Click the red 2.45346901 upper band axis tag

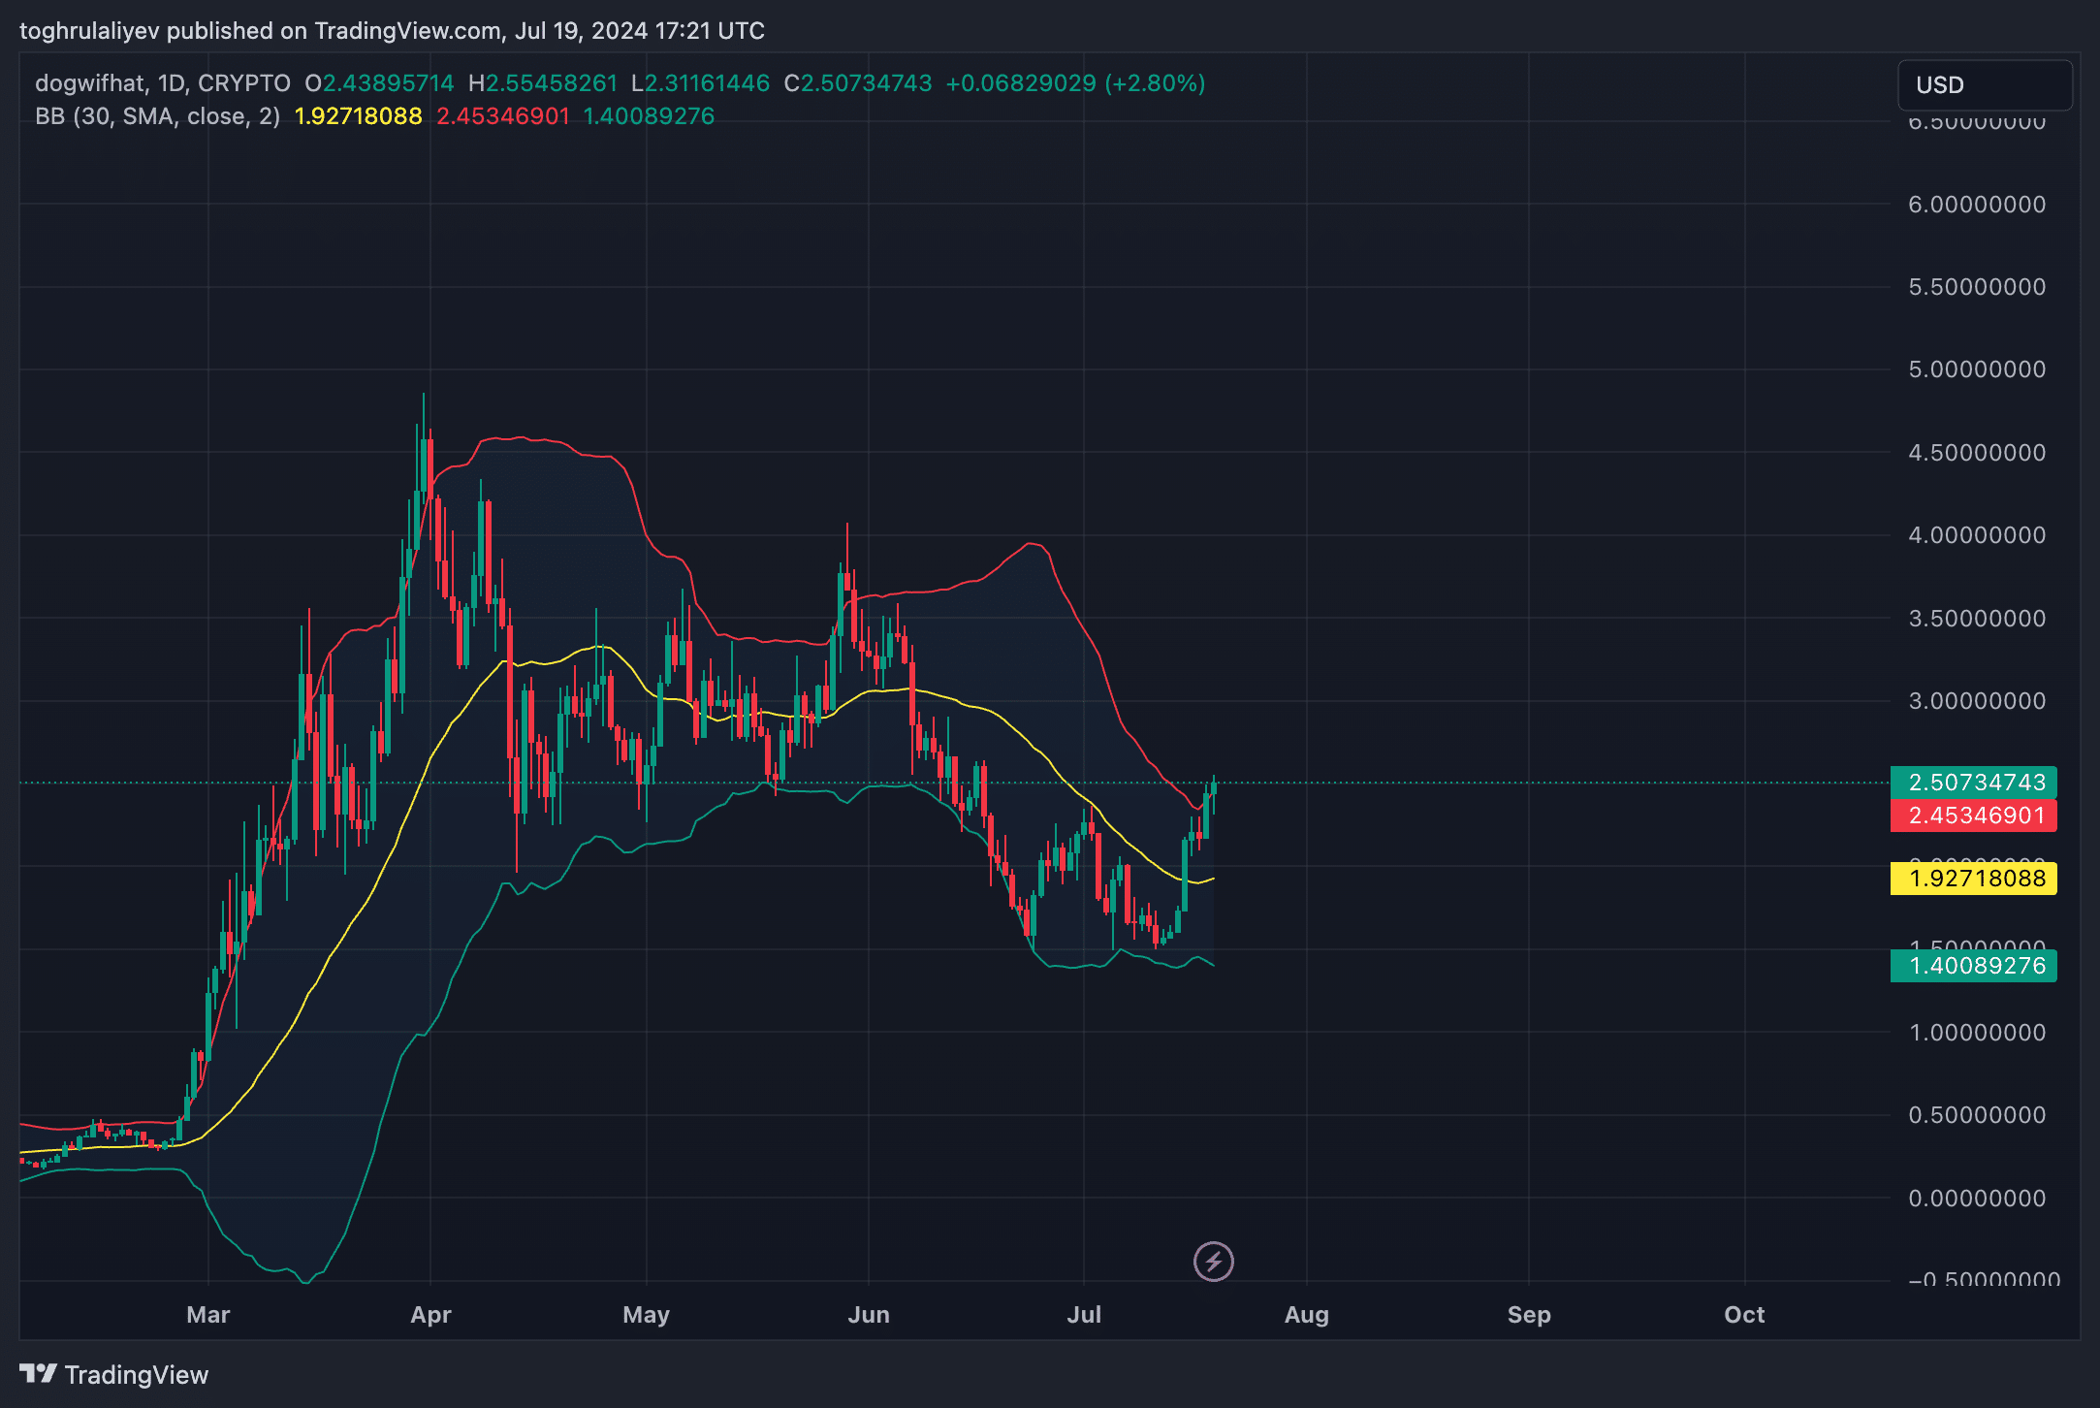(x=1974, y=816)
